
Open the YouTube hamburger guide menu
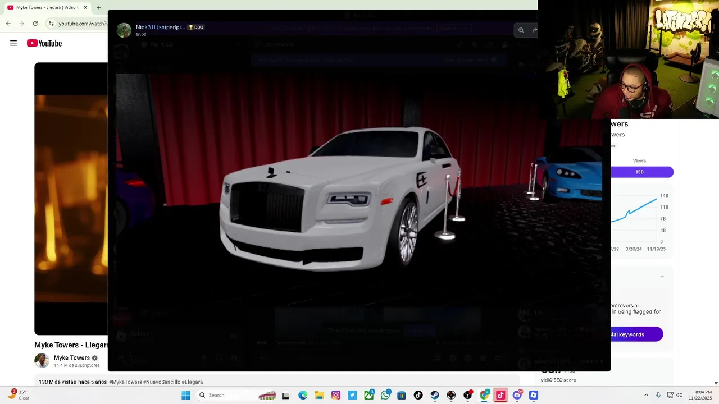coord(13,43)
